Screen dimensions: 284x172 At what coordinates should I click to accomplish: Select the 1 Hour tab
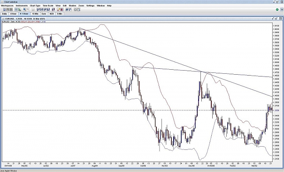pyautogui.click(x=24, y=14)
